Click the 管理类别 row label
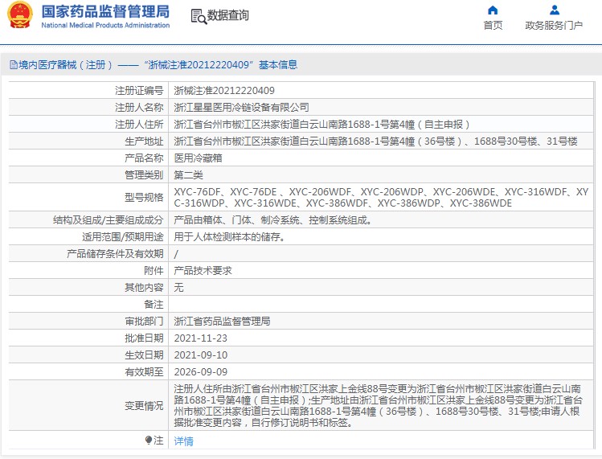The image size is (602, 459). (144, 175)
